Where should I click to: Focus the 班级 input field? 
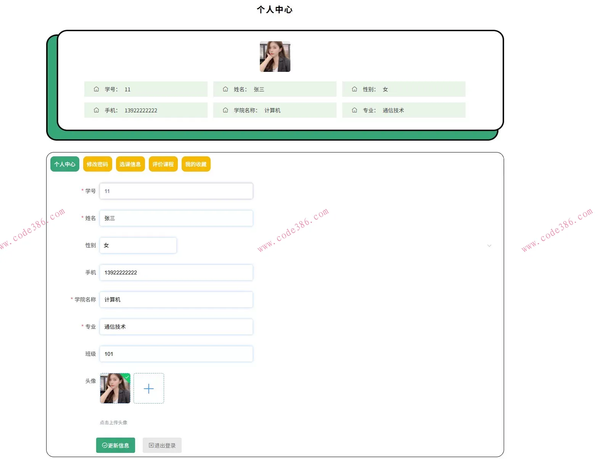pyautogui.click(x=176, y=354)
